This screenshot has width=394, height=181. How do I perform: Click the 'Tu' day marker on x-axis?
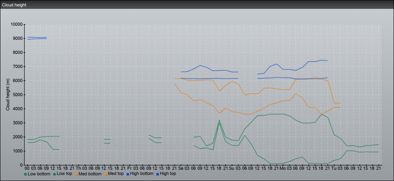[334, 168]
